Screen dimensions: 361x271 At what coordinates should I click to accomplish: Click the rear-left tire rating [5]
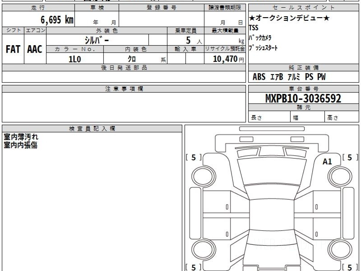[x=193, y=267]
